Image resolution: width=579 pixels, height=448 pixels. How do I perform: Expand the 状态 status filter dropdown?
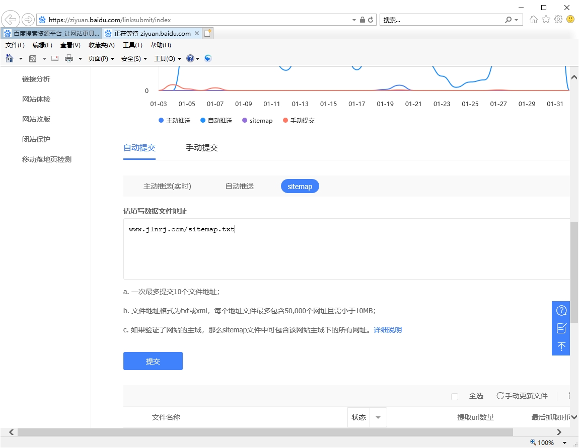click(378, 417)
